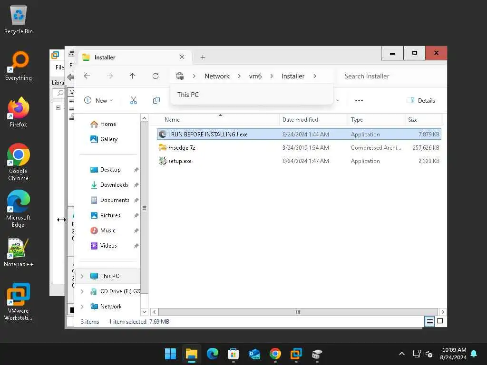This screenshot has width=487, height=365.
Task: Click the Search Installer box
Action: [392, 77]
